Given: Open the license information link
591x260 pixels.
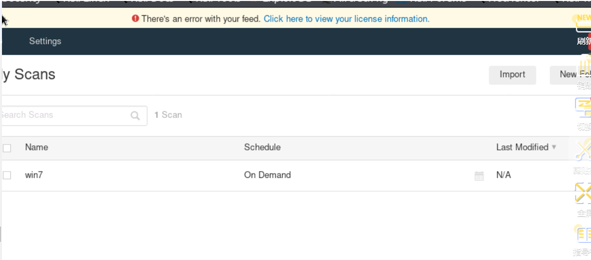Looking at the screenshot, I should tap(347, 19).
